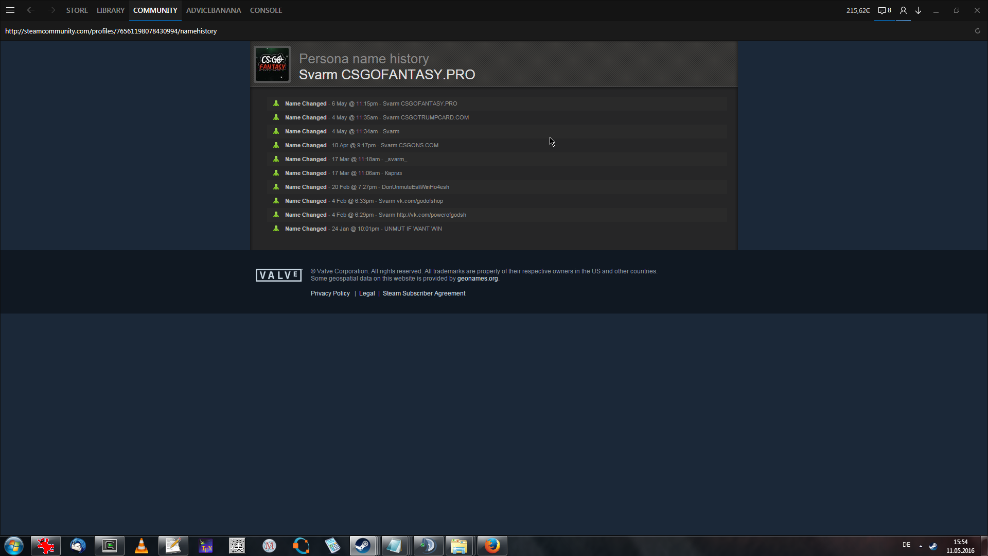The image size is (988, 556).
Task: Open the hamburger menu icon
Action: [x=10, y=10]
